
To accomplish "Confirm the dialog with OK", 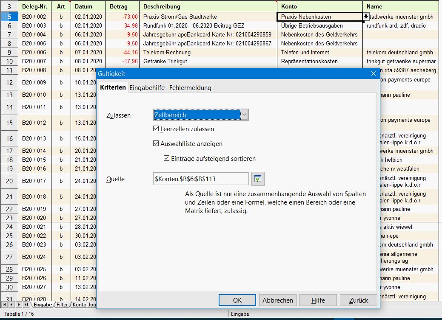I will point(237,300).
